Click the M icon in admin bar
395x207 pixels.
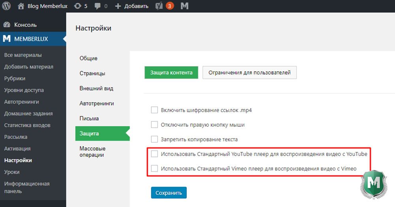pyautogui.click(x=184, y=6)
